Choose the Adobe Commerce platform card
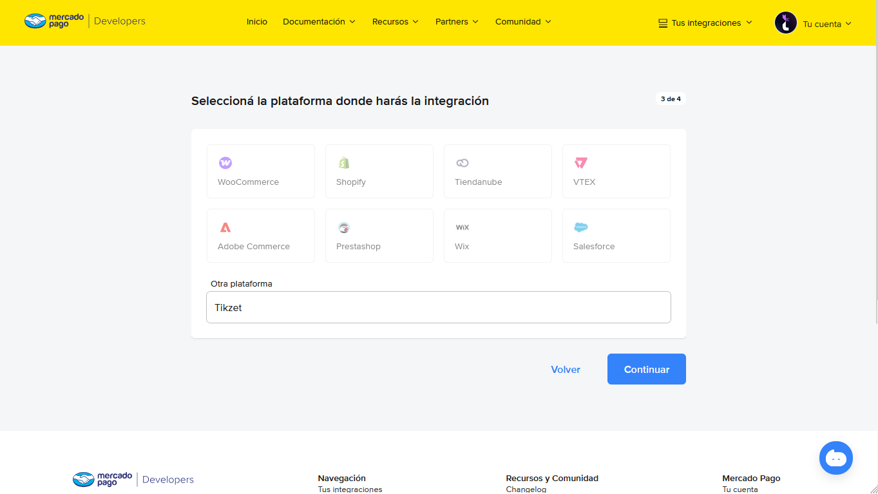The height and width of the screenshot is (494, 878). click(x=261, y=236)
